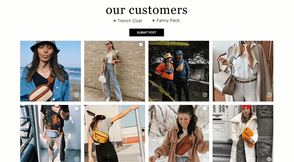This screenshot has height=162, width=294.
Task: Click Instagram icon on bucket hat beach photo
Action: 77,95
